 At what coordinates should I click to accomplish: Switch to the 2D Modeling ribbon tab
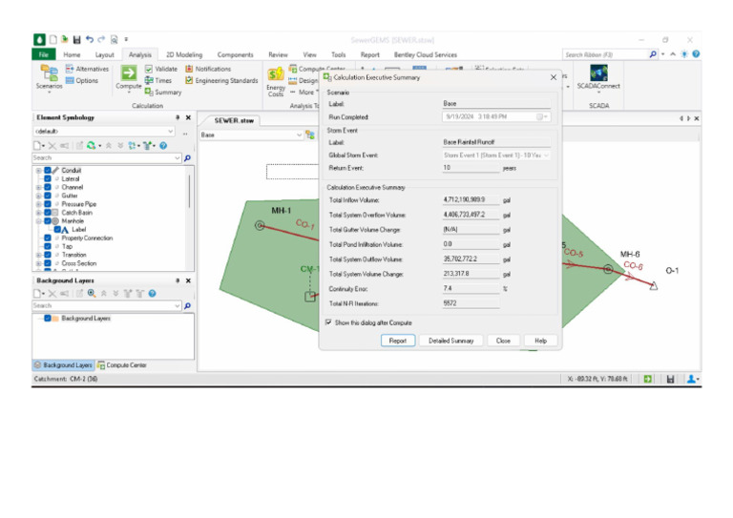184,54
